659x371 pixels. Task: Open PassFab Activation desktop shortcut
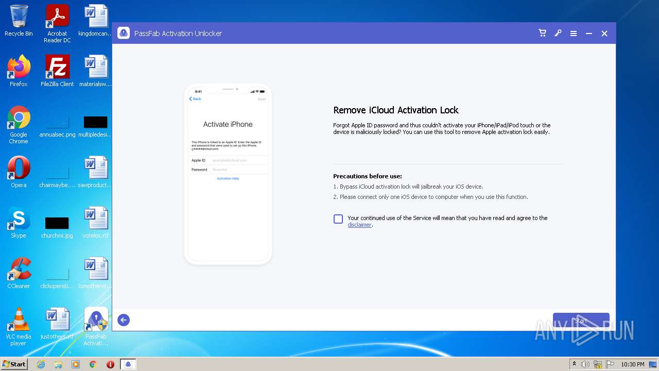pyautogui.click(x=96, y=327)
